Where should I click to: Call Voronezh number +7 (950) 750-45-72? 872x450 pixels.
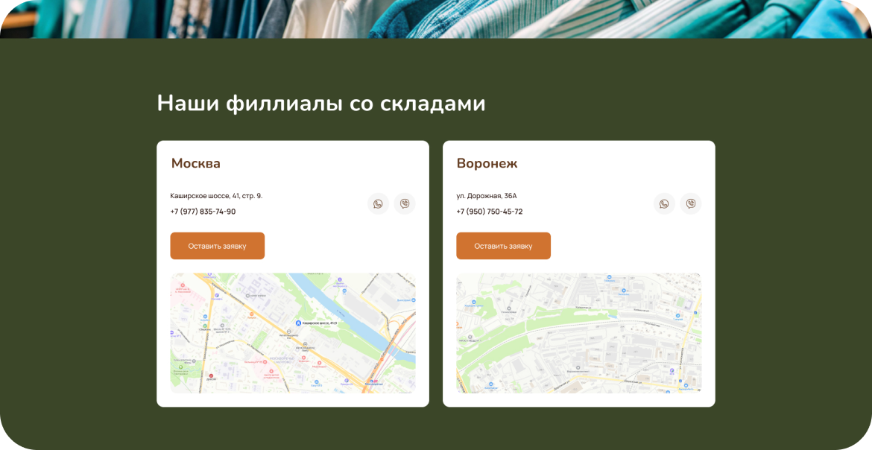tap(489, 212)
